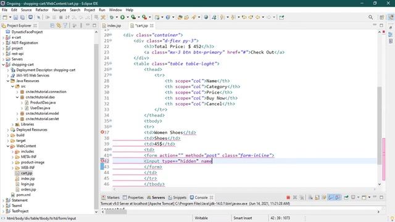This screenshot has height=222, width=395.
Task: Select login.jsp in WebContent
Action: (27, 184)
